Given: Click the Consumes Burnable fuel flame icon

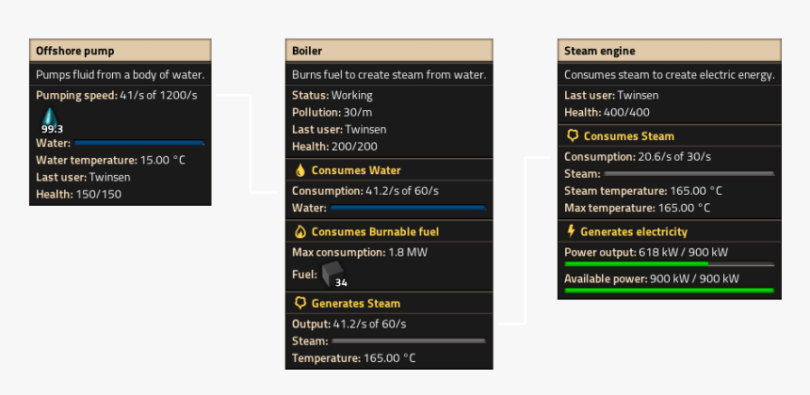Looking at the screenshot, I should point(300,231).
